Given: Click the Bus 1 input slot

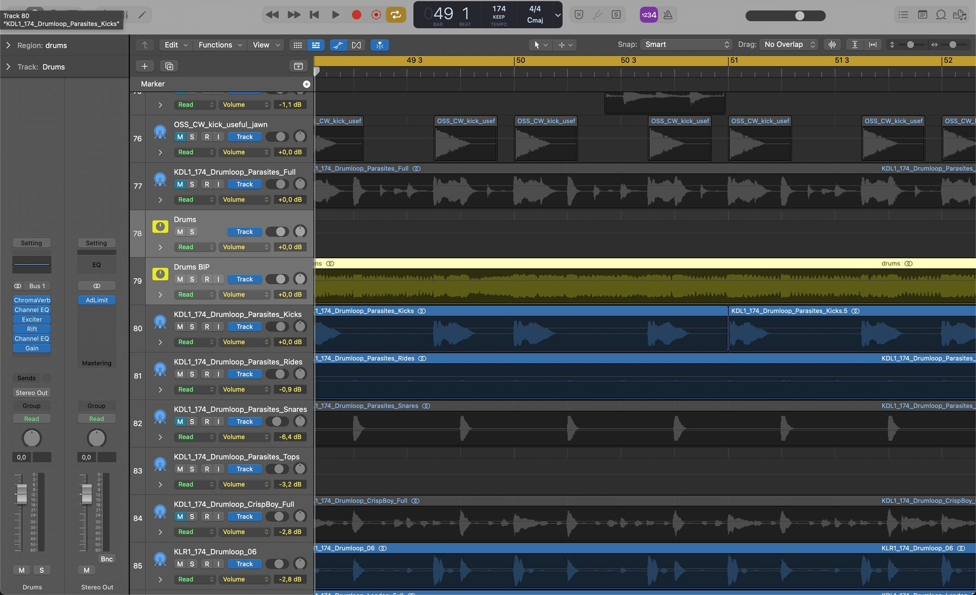Looking at the screenshot, I should (37, 286).
